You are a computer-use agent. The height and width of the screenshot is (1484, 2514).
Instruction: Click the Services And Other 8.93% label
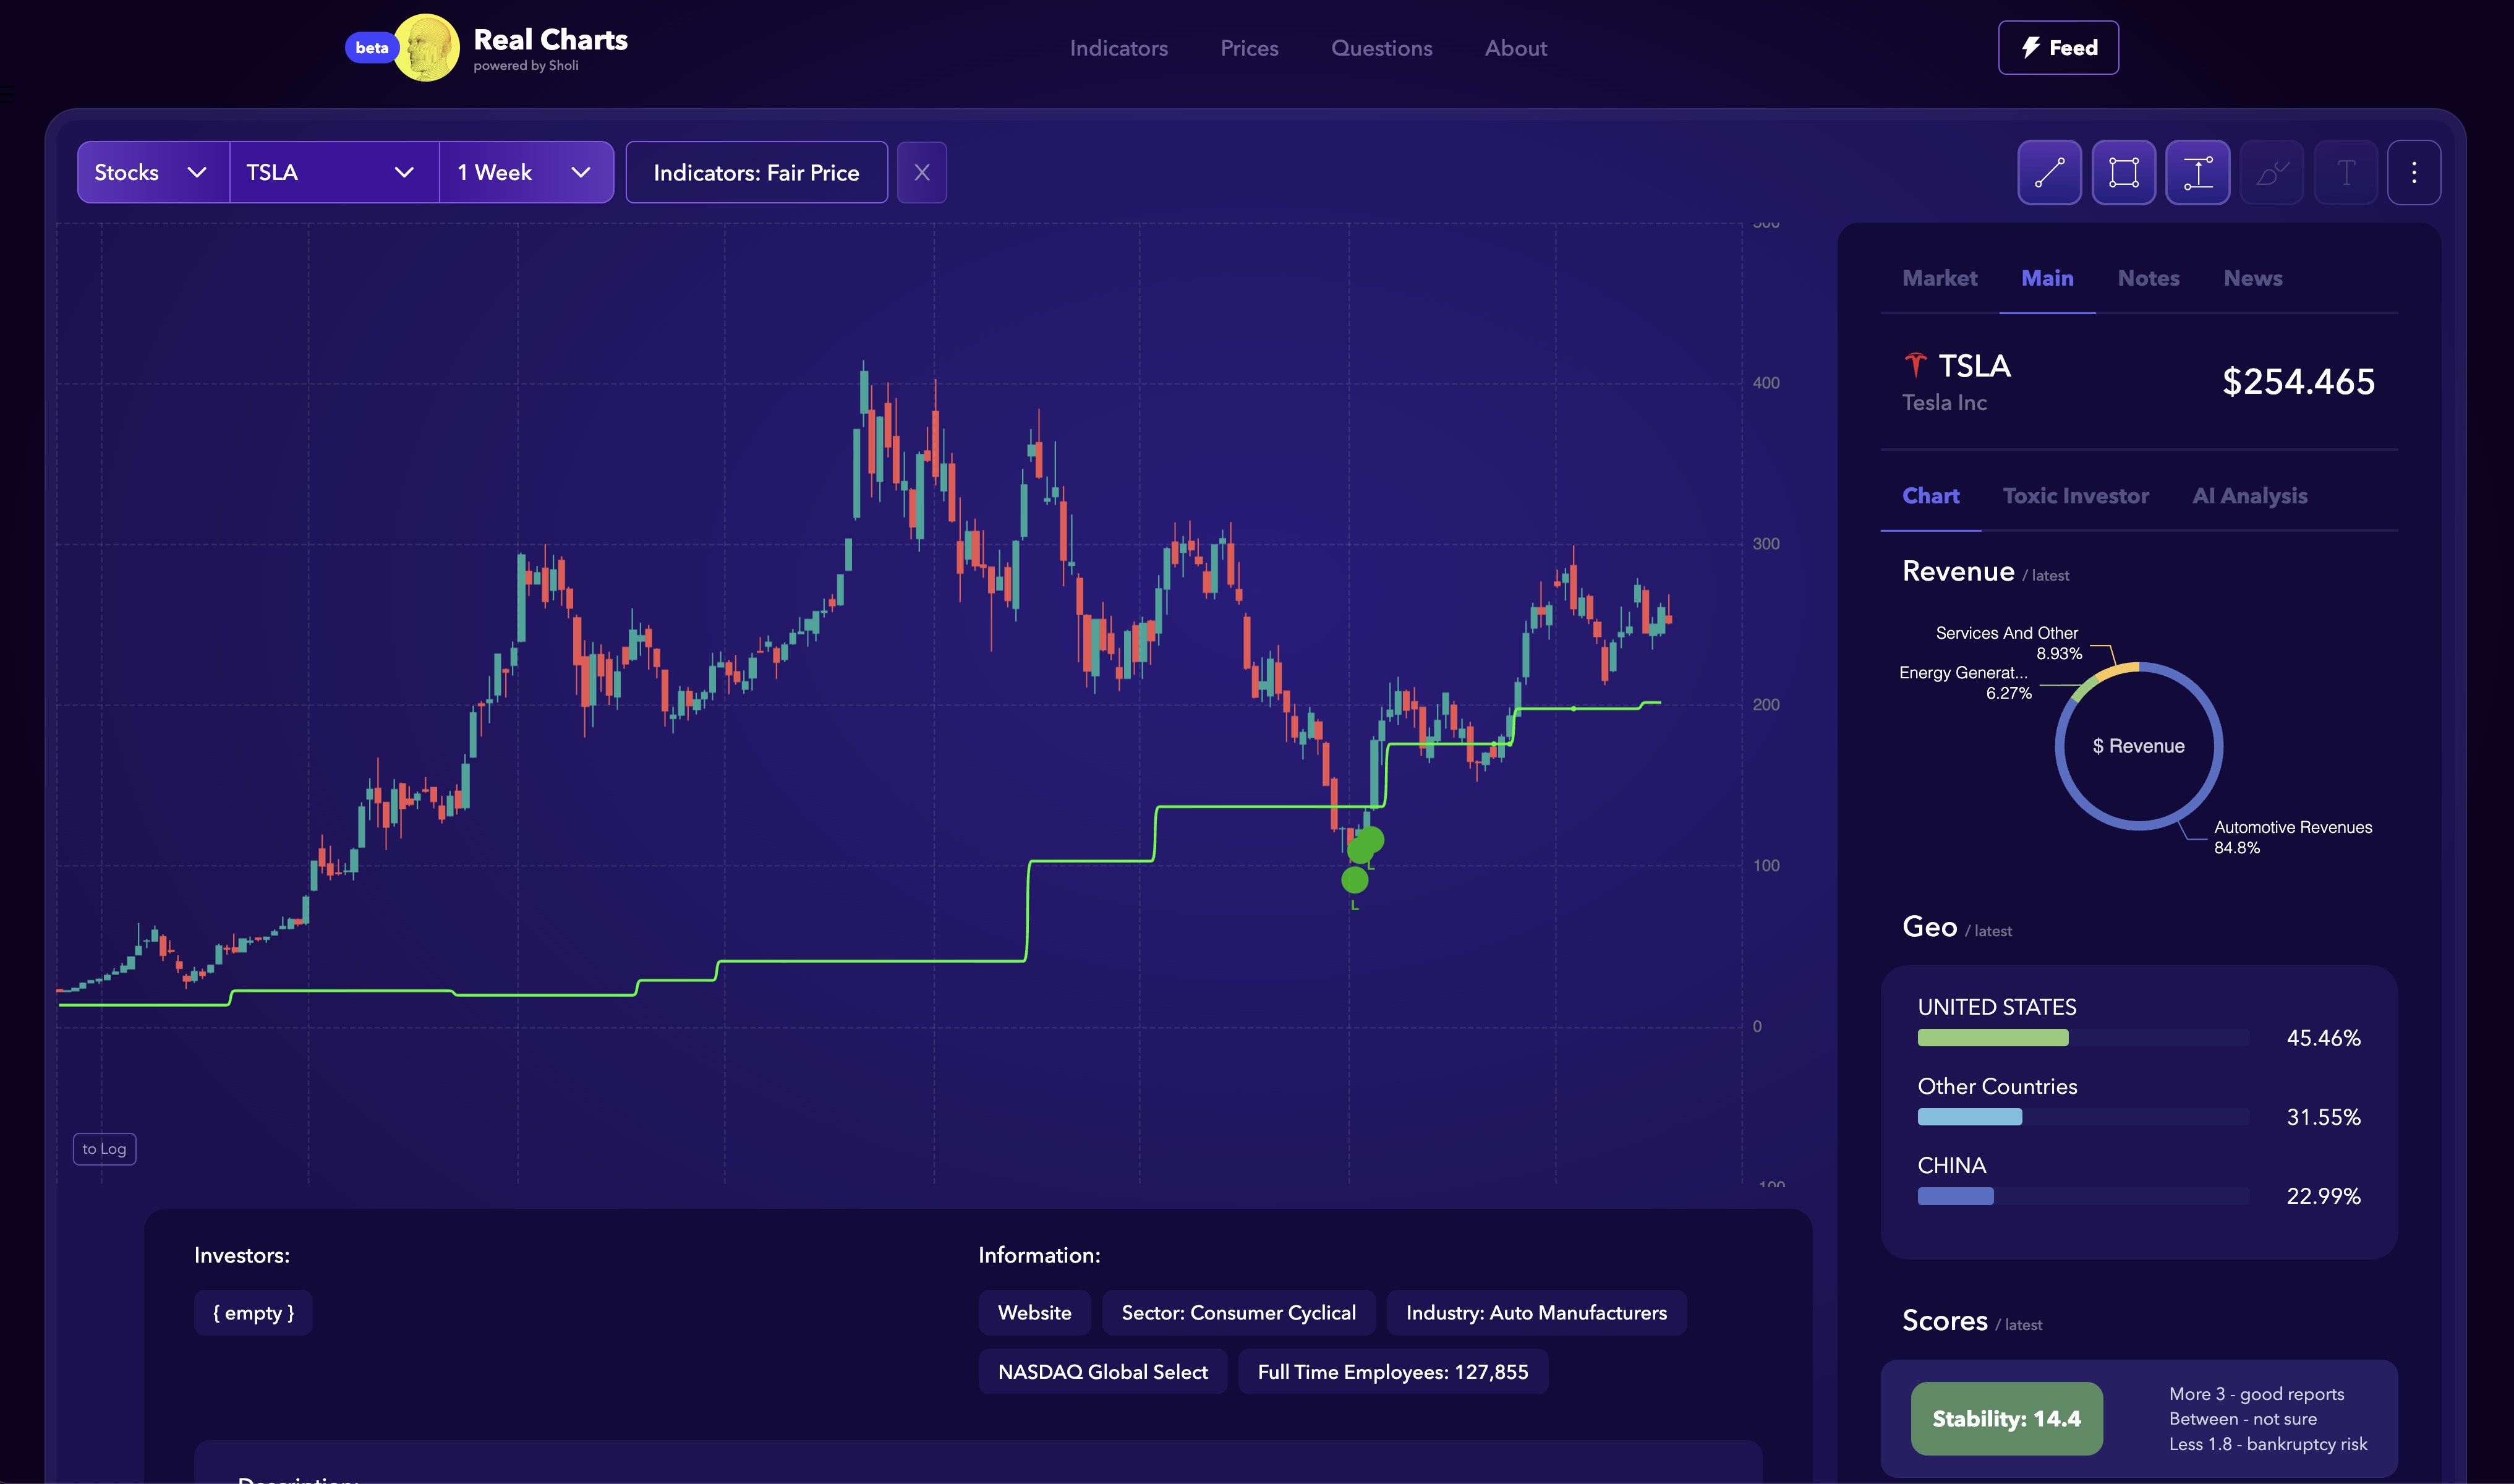(2008, 643)
